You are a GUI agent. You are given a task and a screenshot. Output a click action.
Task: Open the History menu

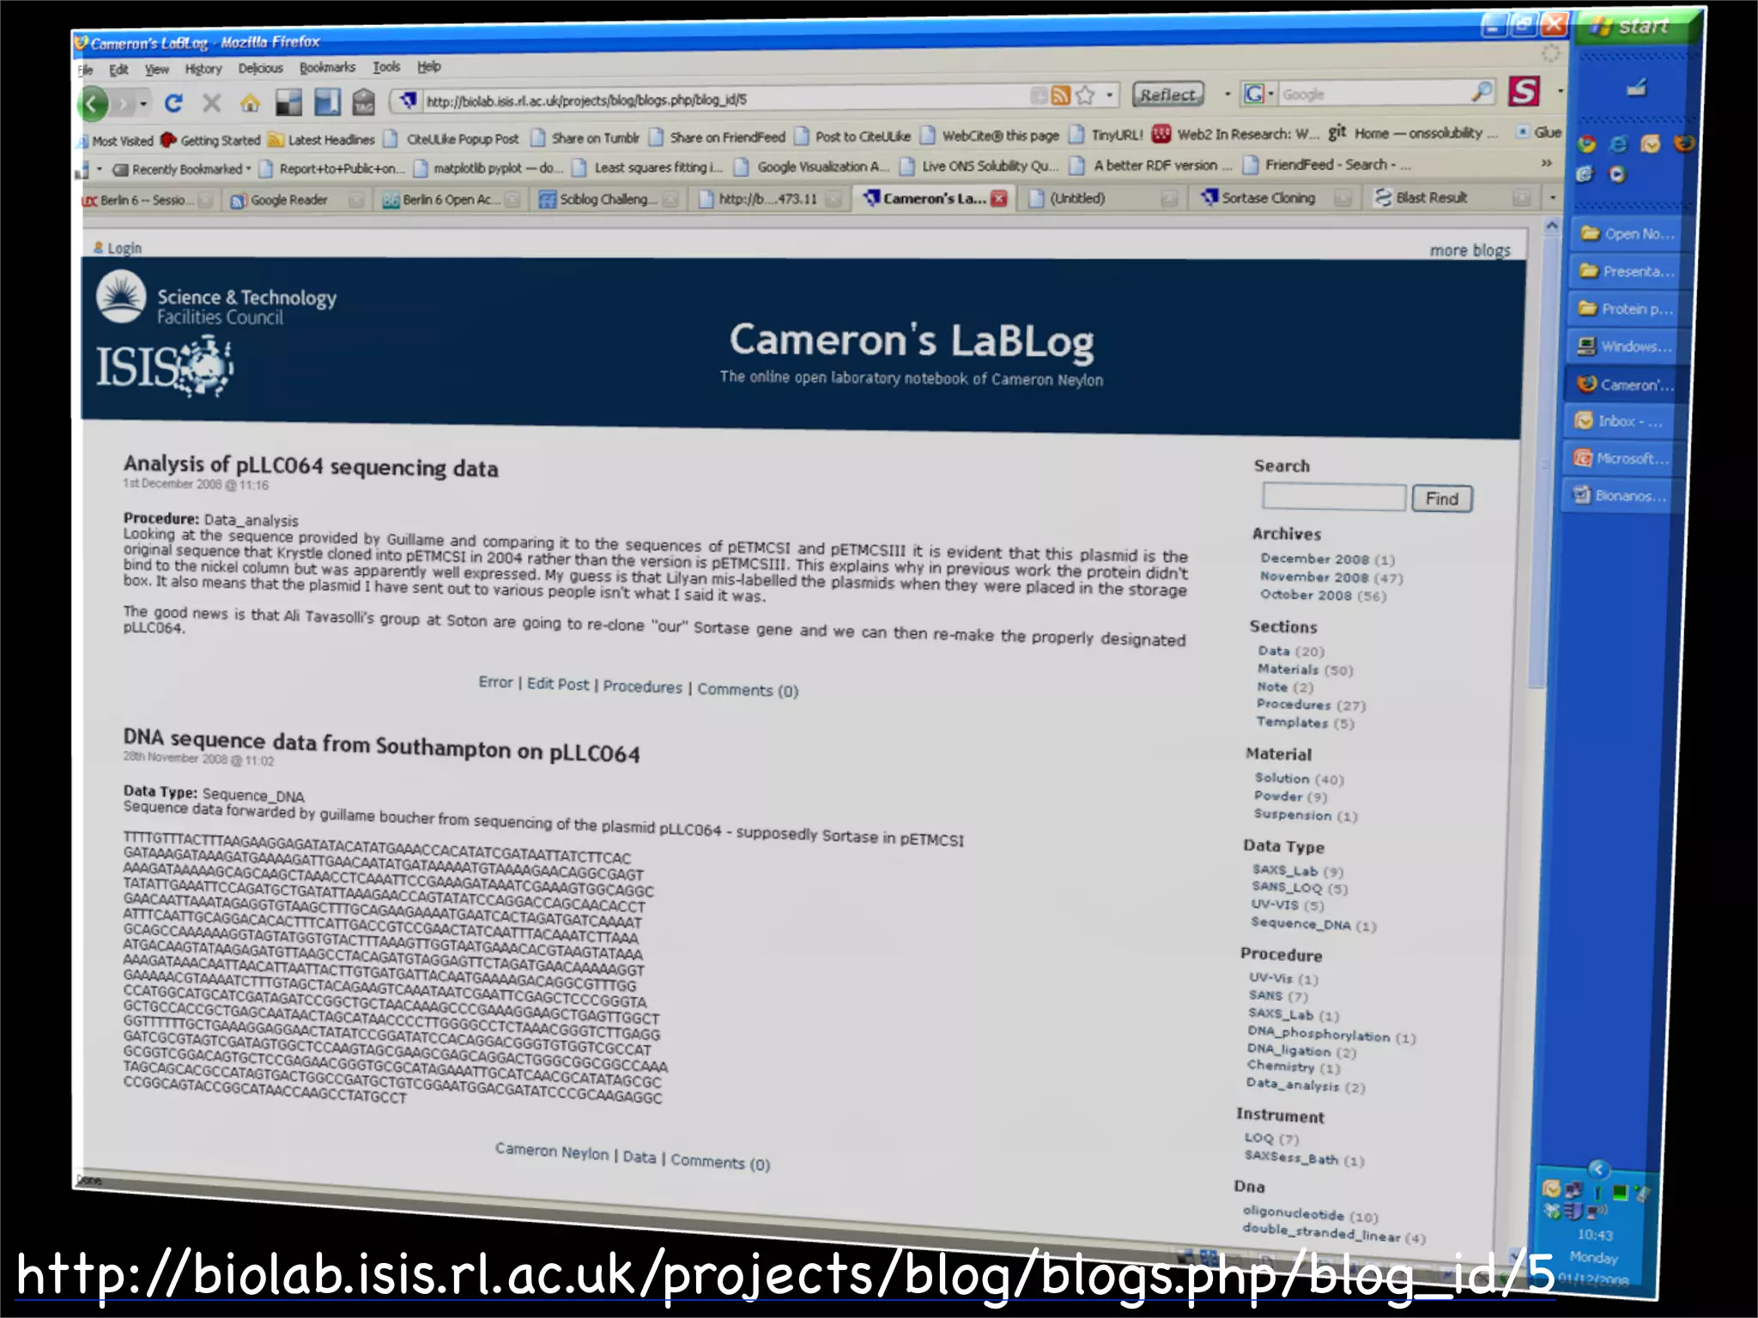[x=203, y=69]
